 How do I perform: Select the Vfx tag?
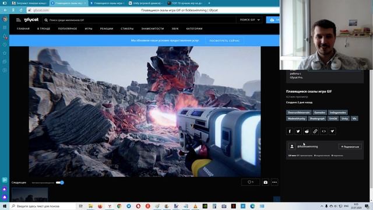354,118
